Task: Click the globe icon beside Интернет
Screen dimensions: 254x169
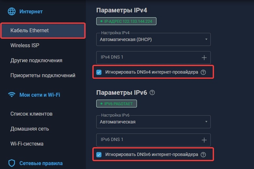Action: pyautogui.click(x=12, y=11)
